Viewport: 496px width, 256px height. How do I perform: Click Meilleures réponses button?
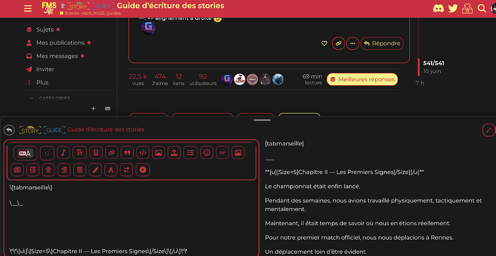point(362,80)
